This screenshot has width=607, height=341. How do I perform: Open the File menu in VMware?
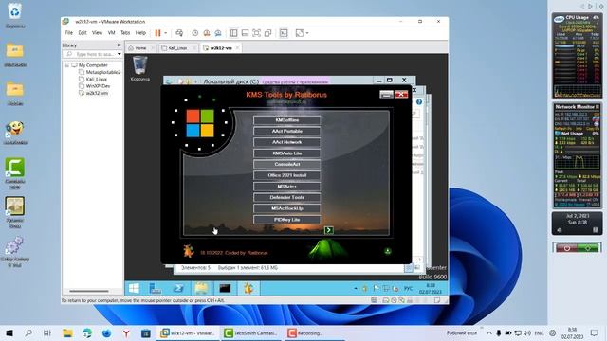[69, 33]
